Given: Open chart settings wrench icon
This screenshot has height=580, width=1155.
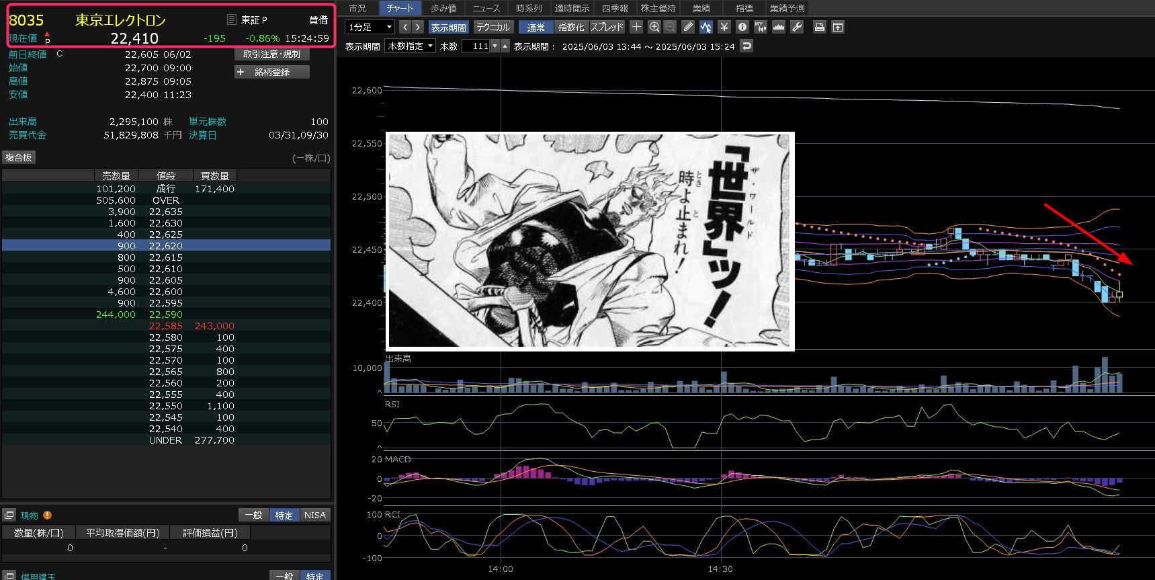Looking at the screenshot, I should click(x=797, y=27).
